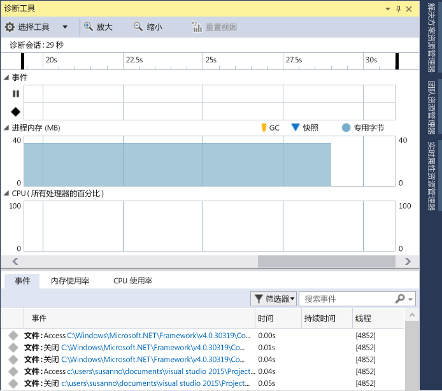442x391 pixels.
Task: Click the 0.00s time cell
Action: pyautogui.click(x=267, y=336)
